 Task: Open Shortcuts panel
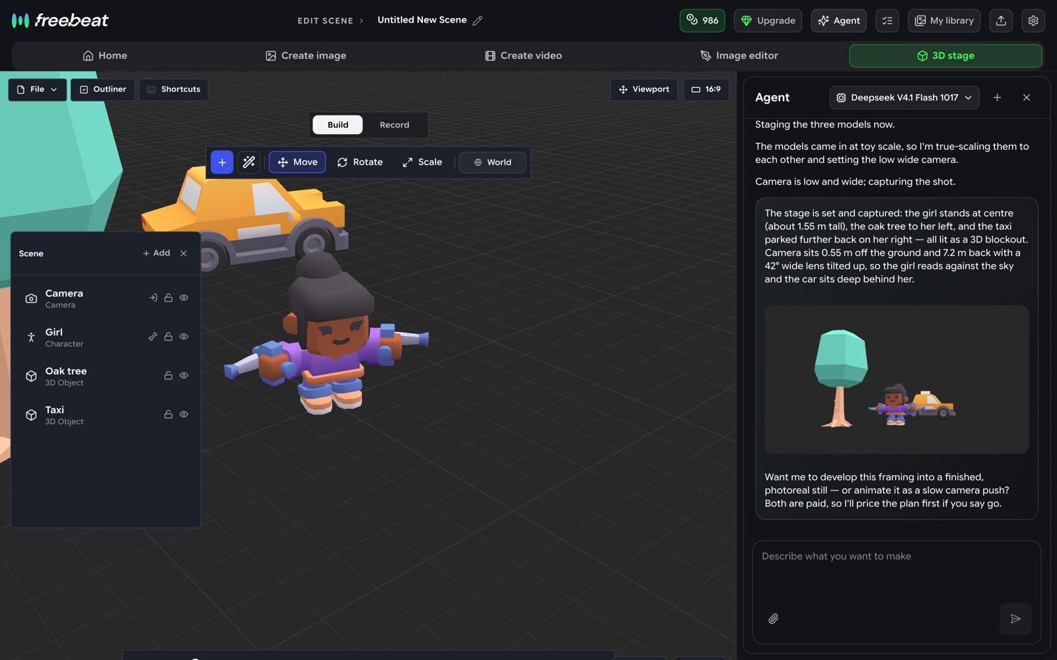[174, 90]
